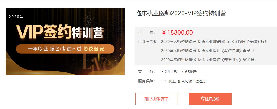This screenshot has height=109, width=277.
Task: Click the orange 协议退费 pill on banner
Action: tap(65, 49)
